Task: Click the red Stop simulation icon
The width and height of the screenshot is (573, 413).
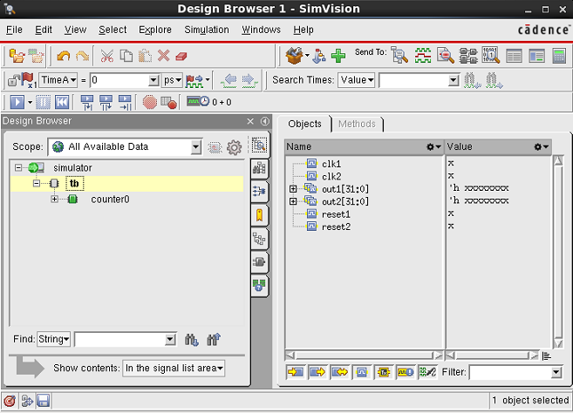Action: click(x=149, y=102)
